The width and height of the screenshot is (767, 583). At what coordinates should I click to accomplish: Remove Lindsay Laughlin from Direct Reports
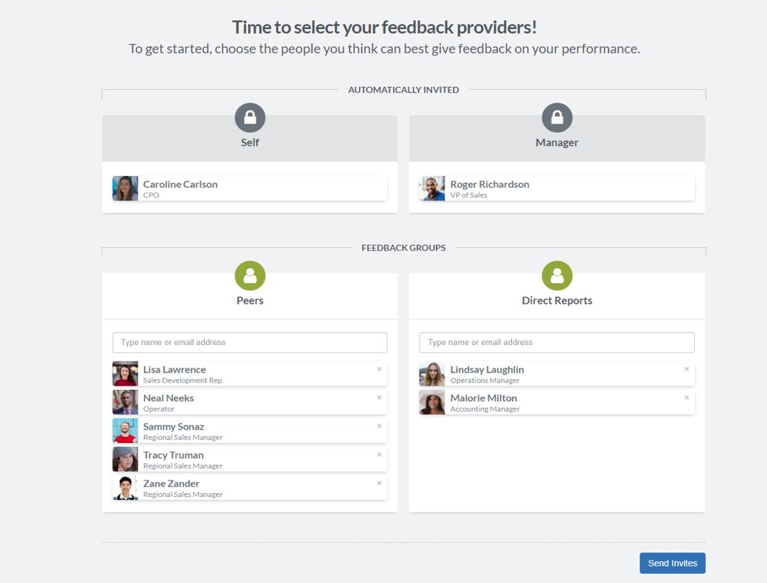tap(686, 369)
